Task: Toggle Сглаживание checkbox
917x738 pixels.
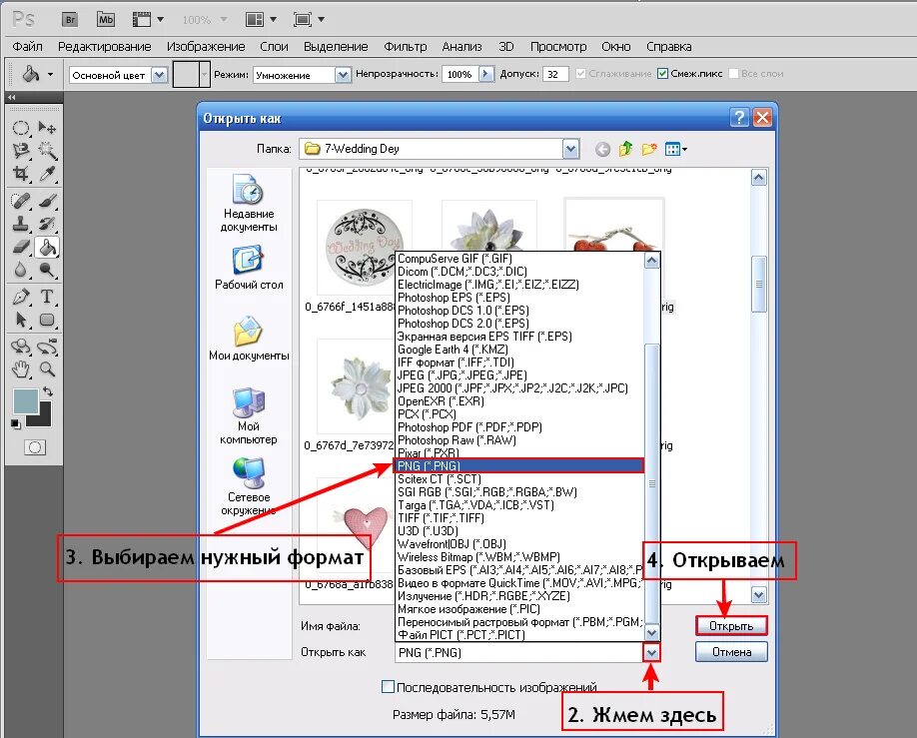Action: pos(580,74)
